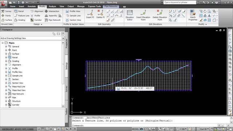Open the Annotate ribbon tab
Viewport: 233px width, 131px height.
point(32,7)
